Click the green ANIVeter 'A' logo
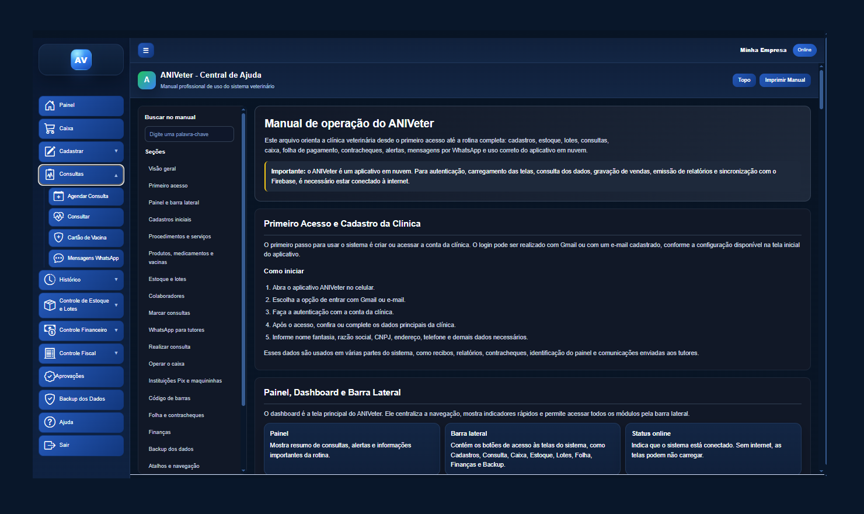Image resolution: width=864 pixels, height=514 pixels. coord(147,80)
